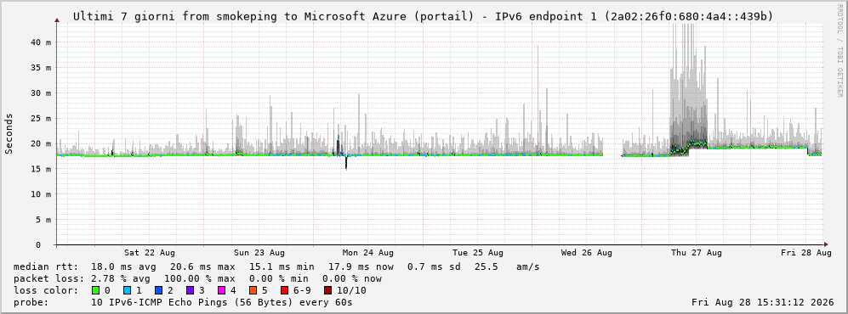The image size is (848, 314).
Task: Click the red 6-9 loss swatch
Action: pyautogui.click(x=284, y=290)
